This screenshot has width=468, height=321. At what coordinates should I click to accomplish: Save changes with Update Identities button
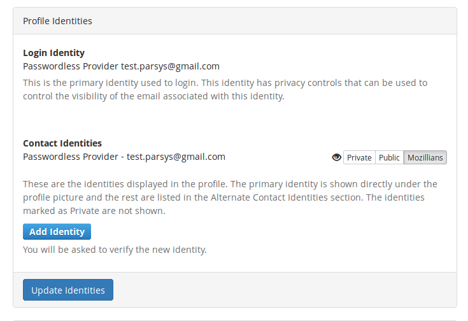click(68, 290)
